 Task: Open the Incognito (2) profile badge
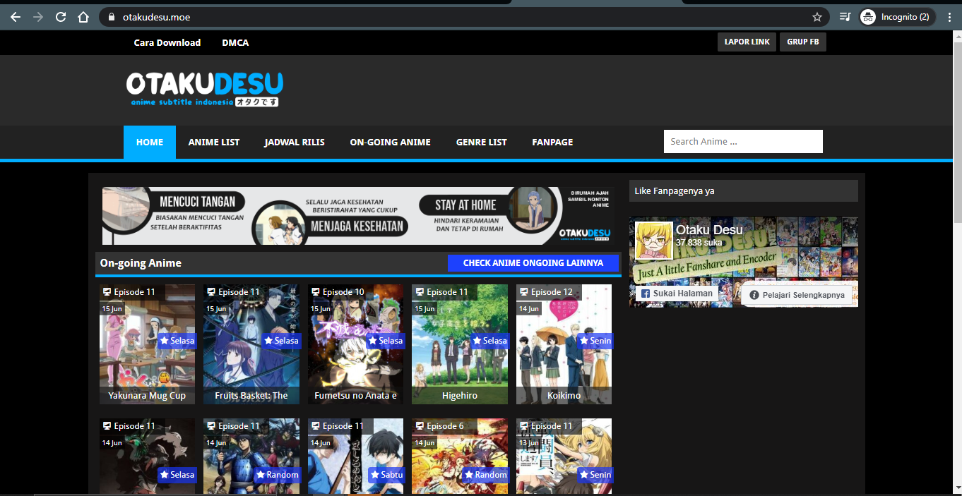coord(898,17)
